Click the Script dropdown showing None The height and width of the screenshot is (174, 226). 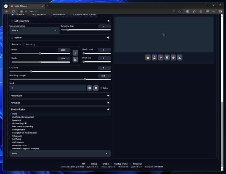[60, 153]
